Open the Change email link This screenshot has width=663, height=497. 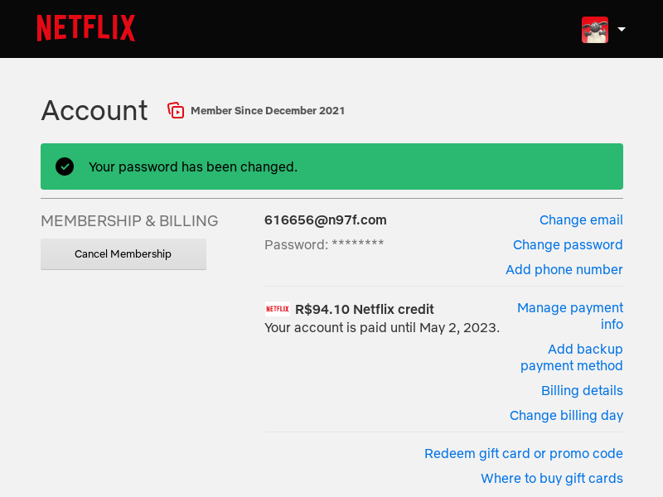click(x=581, y=220)
